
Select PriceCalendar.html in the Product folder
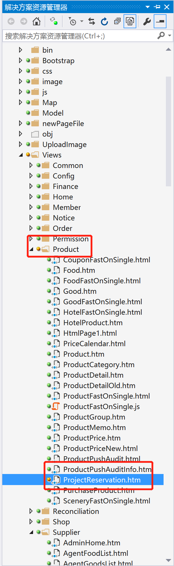[94, 344]
